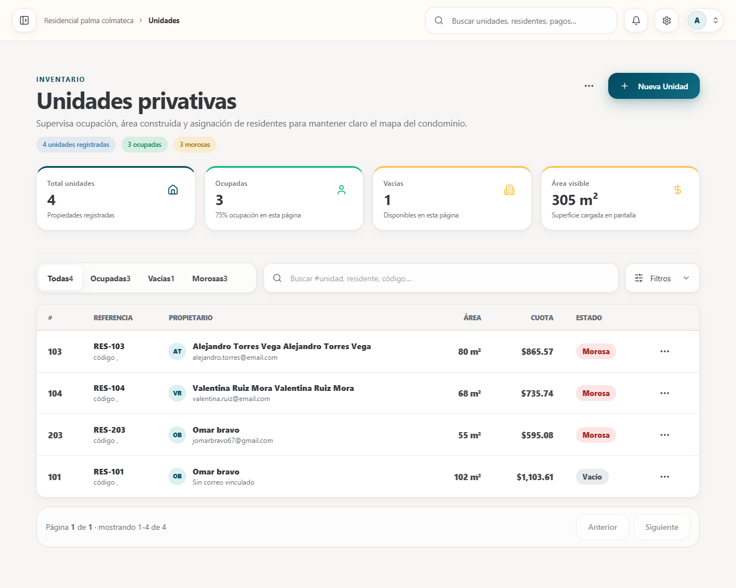Viewport: 736px width, 588px height.
Task: Click the Nueva Unidad button
Action: pyautogui.click(x=654, y=86)
